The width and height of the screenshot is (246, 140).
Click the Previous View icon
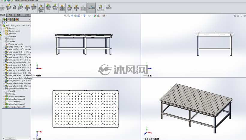72,16
